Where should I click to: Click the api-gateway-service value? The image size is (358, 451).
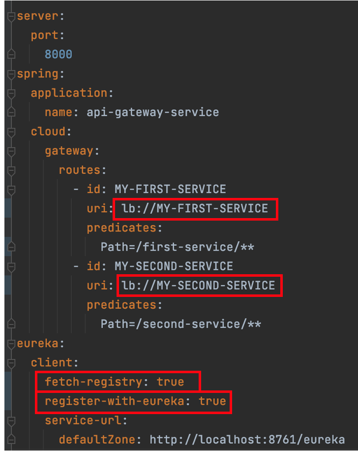[152, 112]
